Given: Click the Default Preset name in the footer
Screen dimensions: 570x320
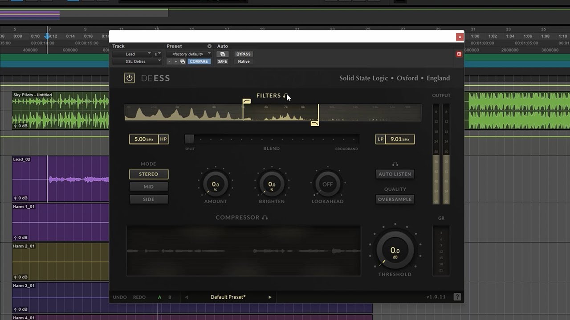Looking at the screenshot, I should (x=228, y=297).
